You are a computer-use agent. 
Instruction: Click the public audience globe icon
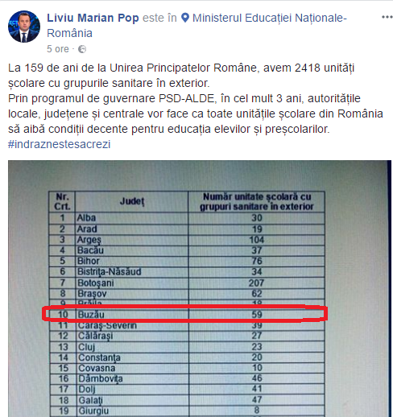click(x=82, y=49)
